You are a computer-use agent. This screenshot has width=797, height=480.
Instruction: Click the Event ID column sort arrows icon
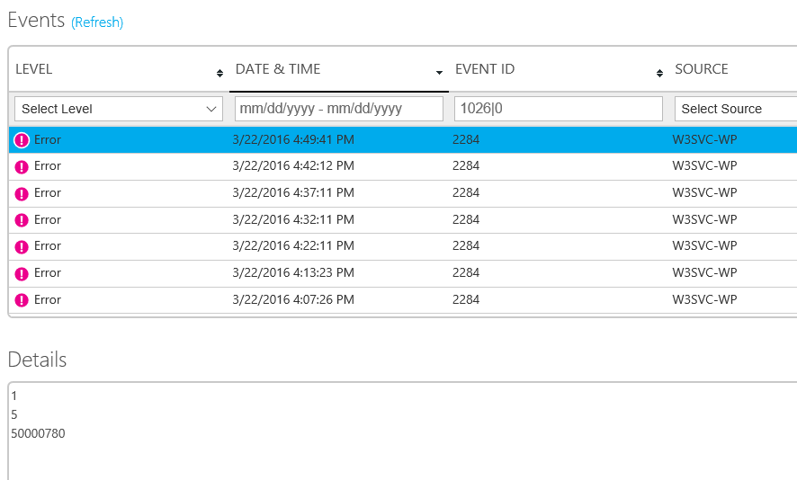click(658, 72)
